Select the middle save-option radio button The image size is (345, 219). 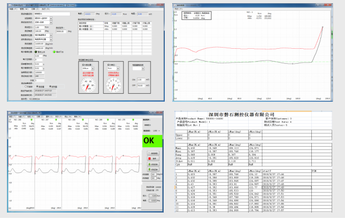(x=36, y=86)
